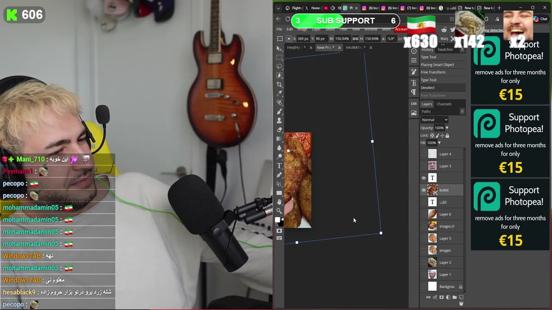Switch to the Channels tab
The image size is (552, 310).
[x=444, y=104]
